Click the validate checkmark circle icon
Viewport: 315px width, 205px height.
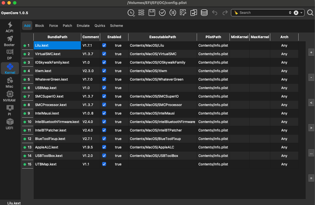tap(162, 13)
